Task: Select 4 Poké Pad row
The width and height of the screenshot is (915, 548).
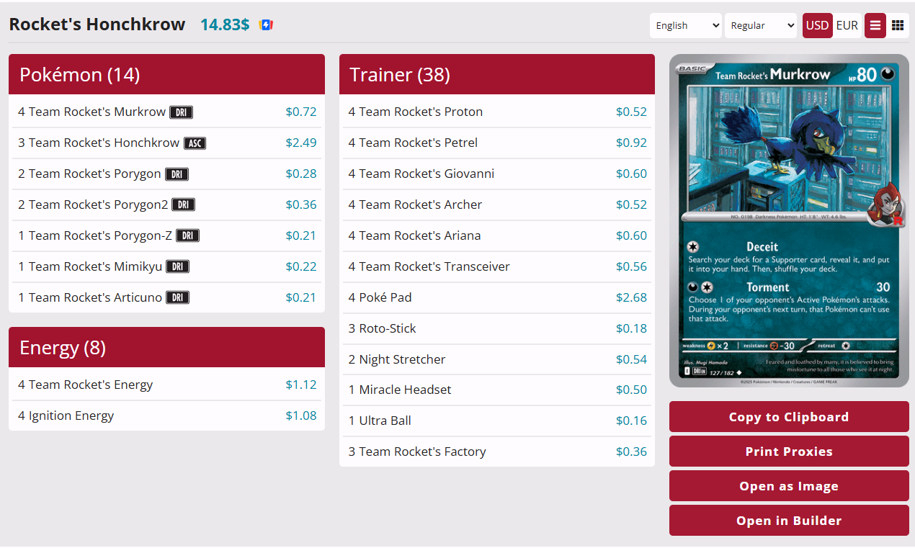Action: [497, 298]
